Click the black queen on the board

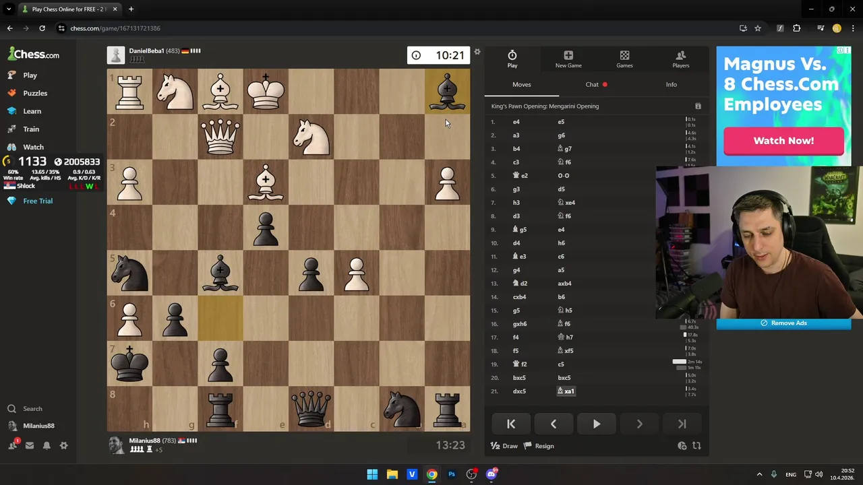click(311, 408)
